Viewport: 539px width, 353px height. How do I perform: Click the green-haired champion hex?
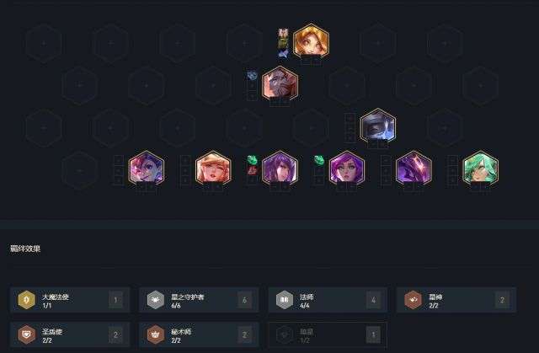pos(480,168)
